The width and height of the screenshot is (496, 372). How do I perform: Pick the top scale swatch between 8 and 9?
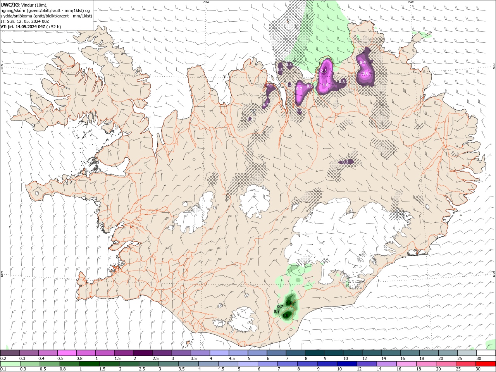314,353
